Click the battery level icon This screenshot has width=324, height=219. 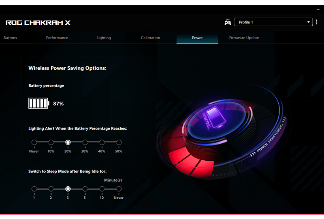point(38,104)
